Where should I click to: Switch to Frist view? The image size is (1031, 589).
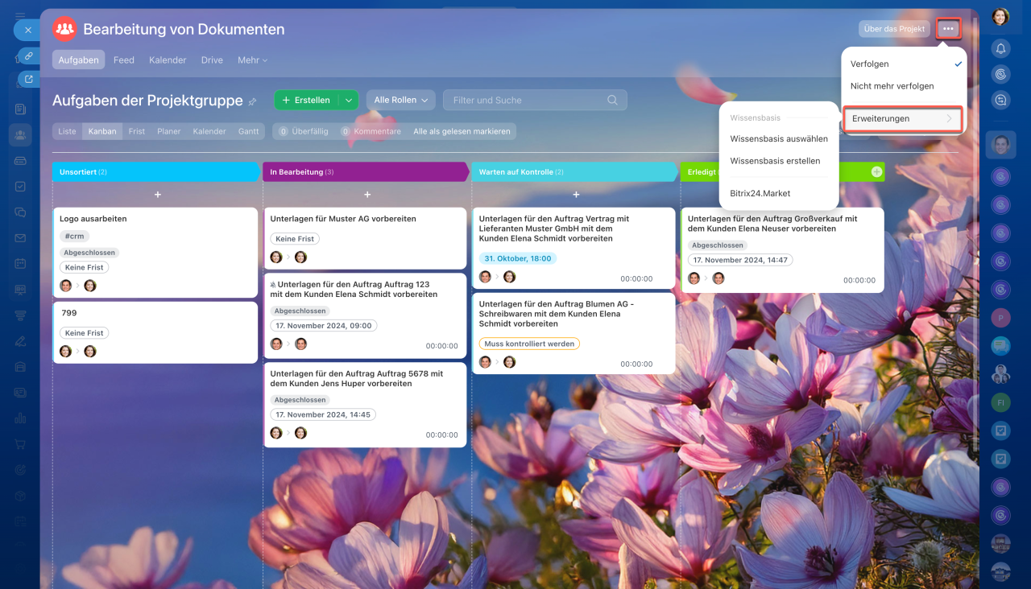137,131
